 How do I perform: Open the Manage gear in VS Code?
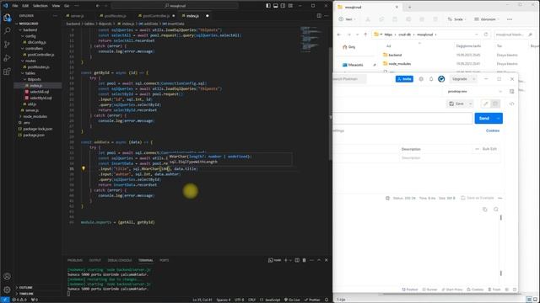click(x=7, y=290)
